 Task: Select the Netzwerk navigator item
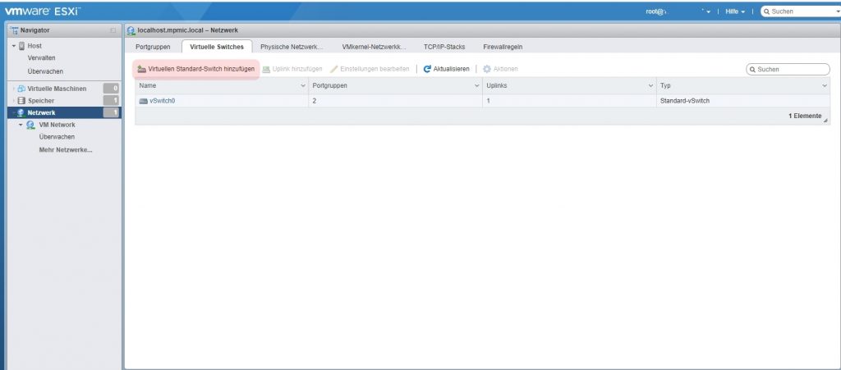coord(64,112)
